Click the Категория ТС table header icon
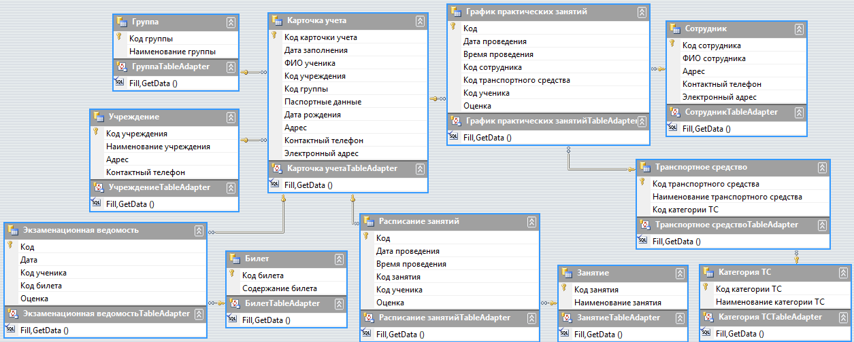854x342 pixels. [x=708, y=273]
